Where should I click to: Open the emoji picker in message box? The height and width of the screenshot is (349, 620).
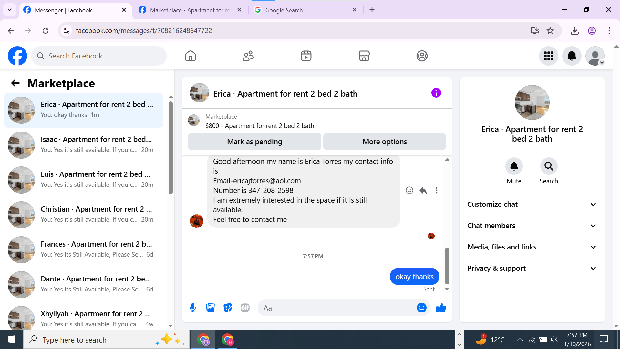(x=421, y=308)
